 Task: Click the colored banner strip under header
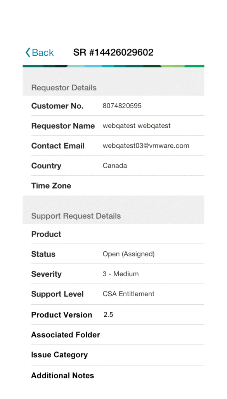(113, 66)
